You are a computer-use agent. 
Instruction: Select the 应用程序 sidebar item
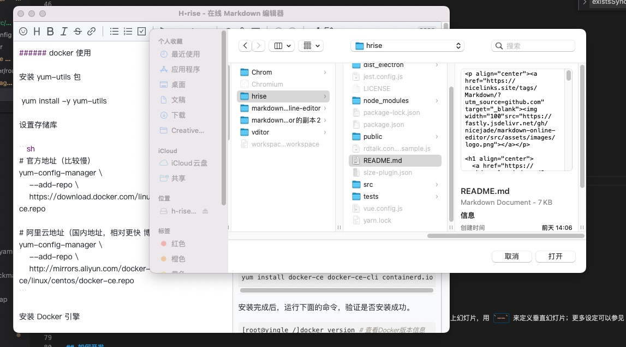tap(185, 69)
